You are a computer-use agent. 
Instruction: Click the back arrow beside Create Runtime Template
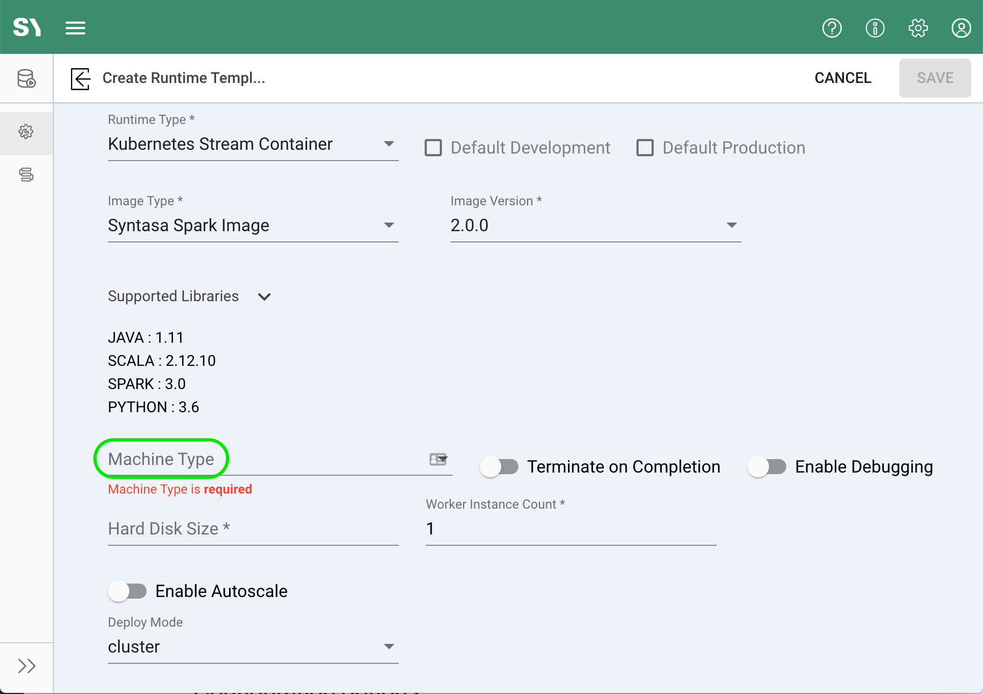[80, 79]
